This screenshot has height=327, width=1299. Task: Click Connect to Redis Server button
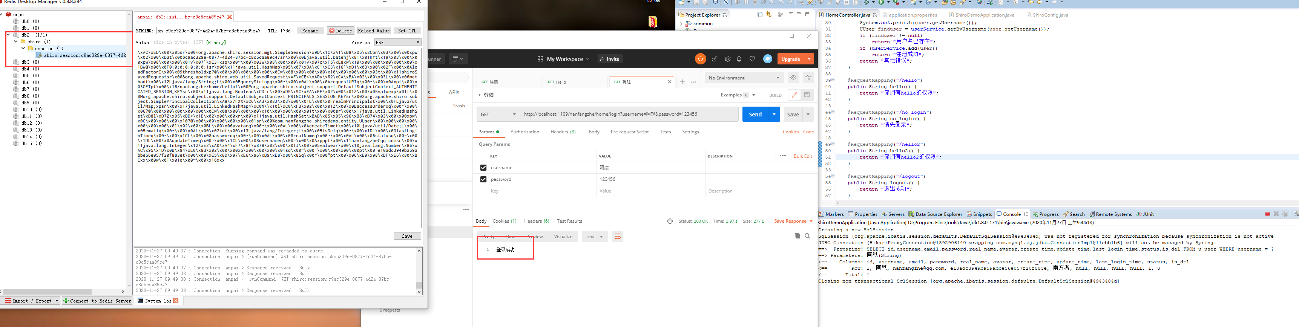(97, 301)
